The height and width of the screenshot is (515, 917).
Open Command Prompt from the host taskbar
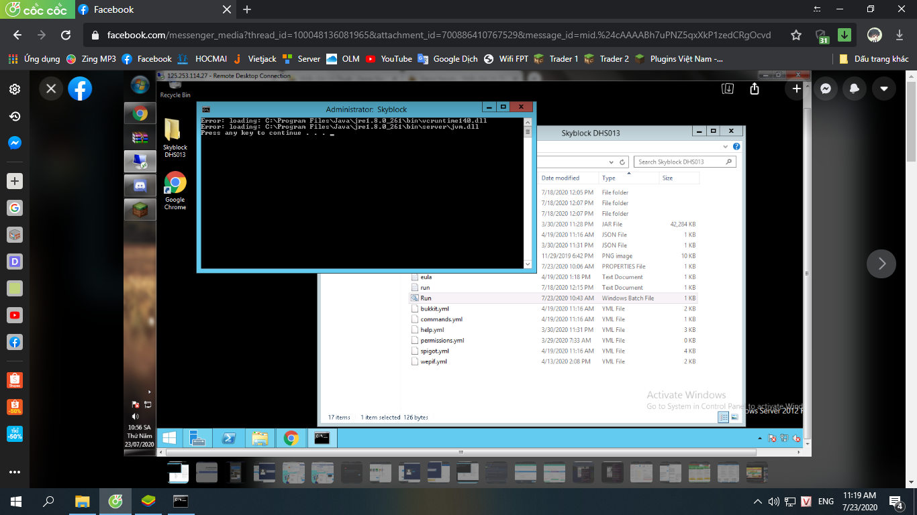180,501
